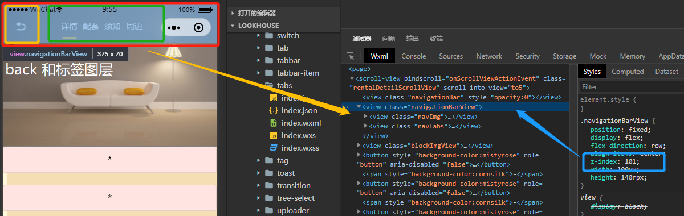Expand the navTabs view node
The width and height of the screenshot is (684, 216).
click(x=366, y=126)
